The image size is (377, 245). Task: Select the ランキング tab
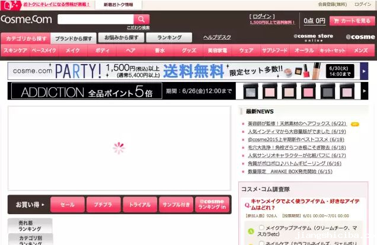pyautogui.click(x=169, y=37)
